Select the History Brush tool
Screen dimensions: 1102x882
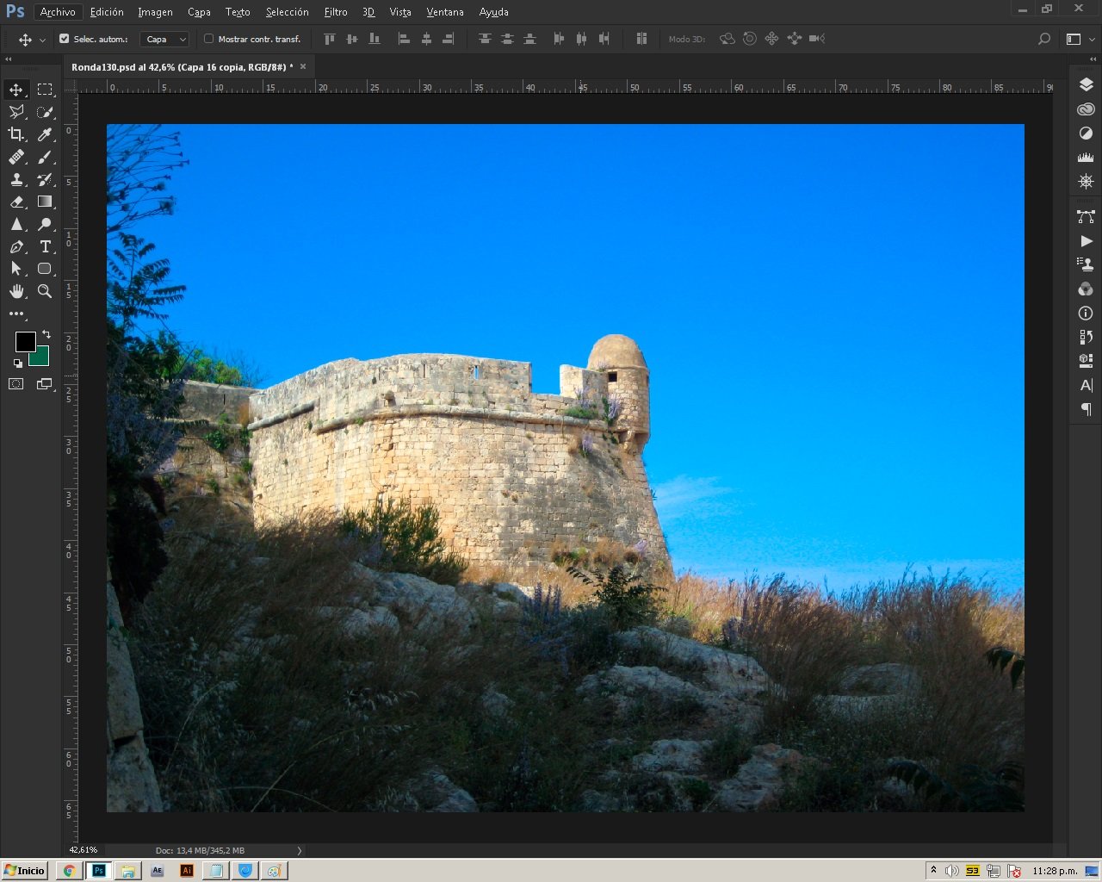[45, 179]
